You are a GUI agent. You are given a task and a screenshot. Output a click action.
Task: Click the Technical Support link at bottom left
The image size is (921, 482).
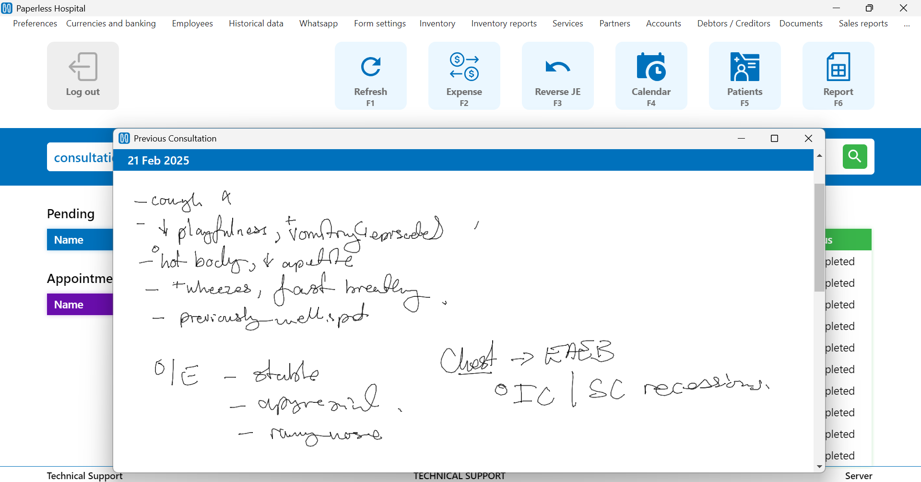coord(85,476)
